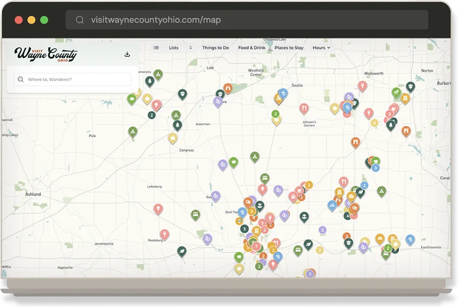Image resolution: width=459 pixels, height=307 pixels.
Task: Click the Aukerman map label
Action: [x=203, y=124]
